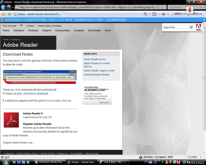The height and width of the screenshot is (165, 206).
Task: Click the page vertical scrollbar thumb
Action: [204, 78]
